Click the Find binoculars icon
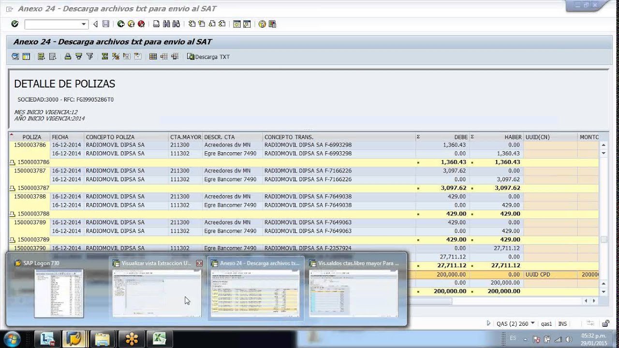The image size is (619, 348). click(166, 24)
